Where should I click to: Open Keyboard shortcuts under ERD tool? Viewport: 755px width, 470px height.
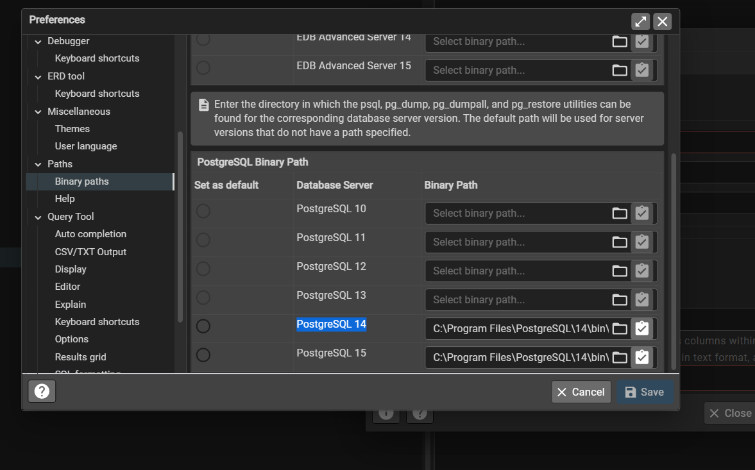click(97, 94)
